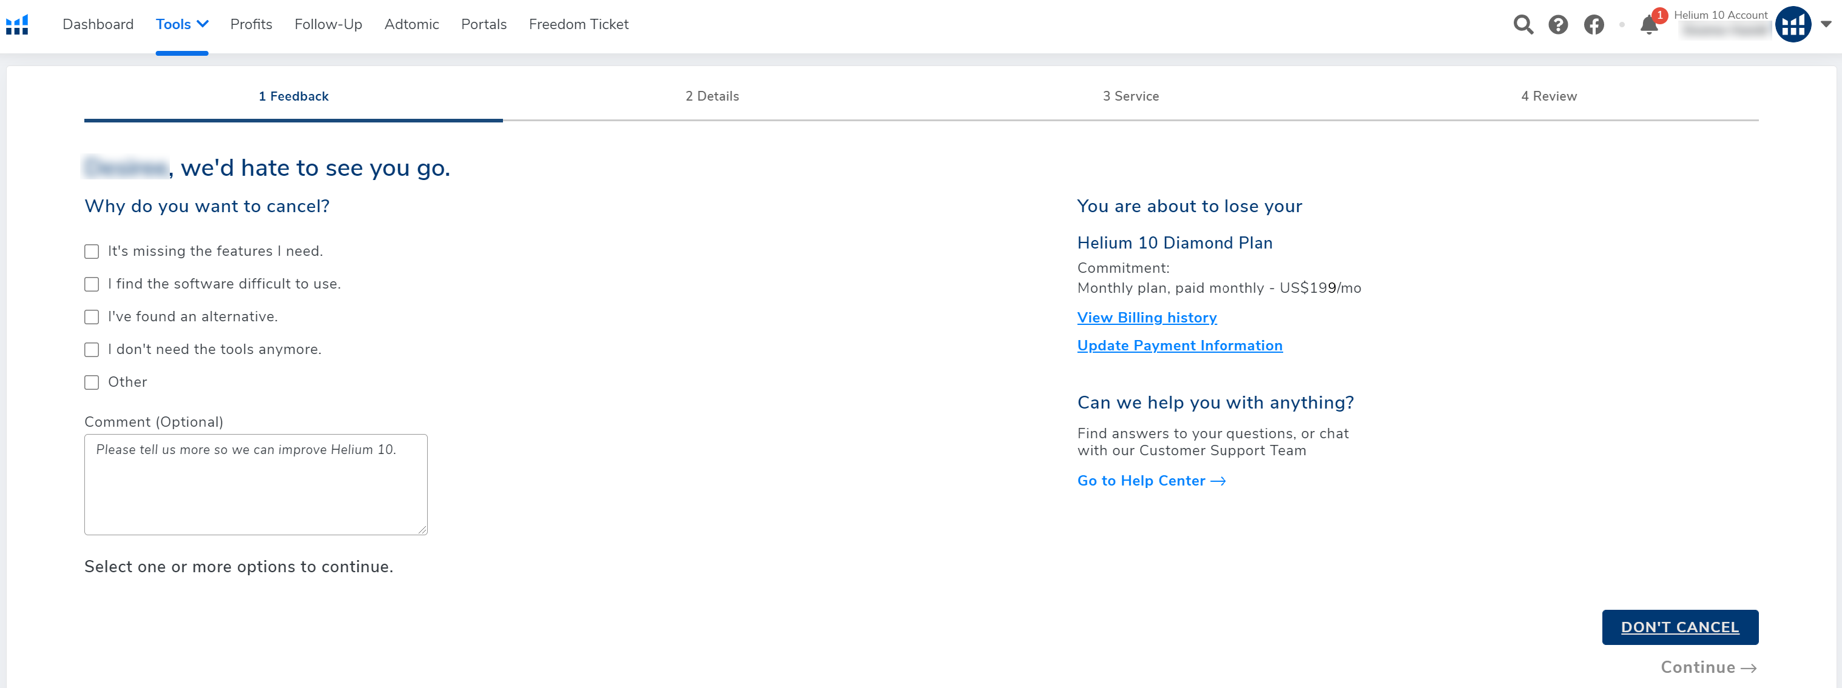1842x688 pixels.
Task: Open the help question mark icon
Action: 1558,24
